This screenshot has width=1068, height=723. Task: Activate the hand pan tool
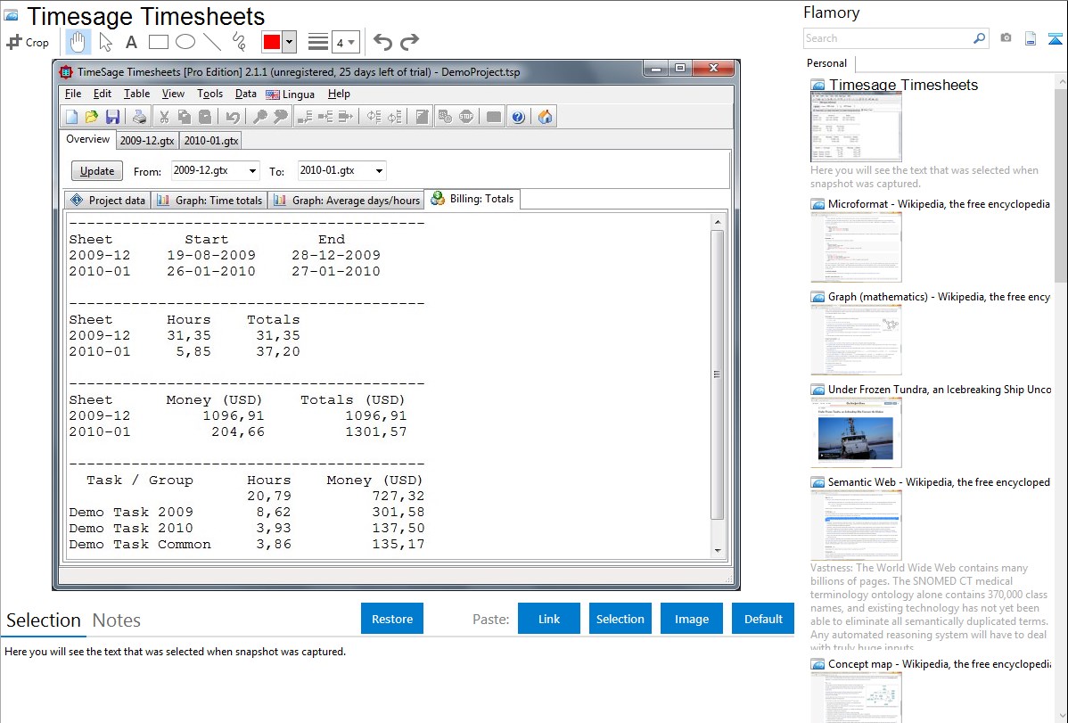point(78,42)
